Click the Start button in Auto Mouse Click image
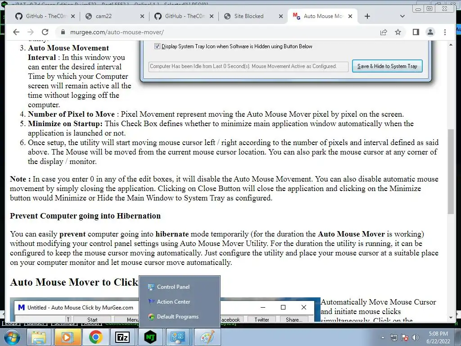Image resolution: width=461 pixels, height=346 pixels. (x=92, y=319)
